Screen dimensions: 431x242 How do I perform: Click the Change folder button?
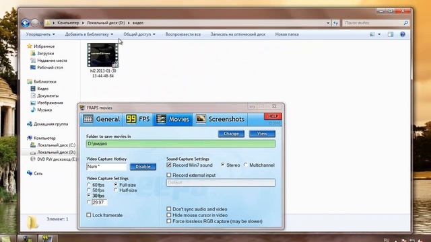(231, 134)
